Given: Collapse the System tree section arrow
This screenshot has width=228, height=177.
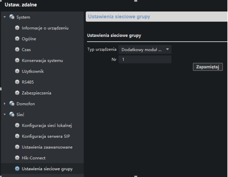Looking at the screenshot, I should (5, 17).
